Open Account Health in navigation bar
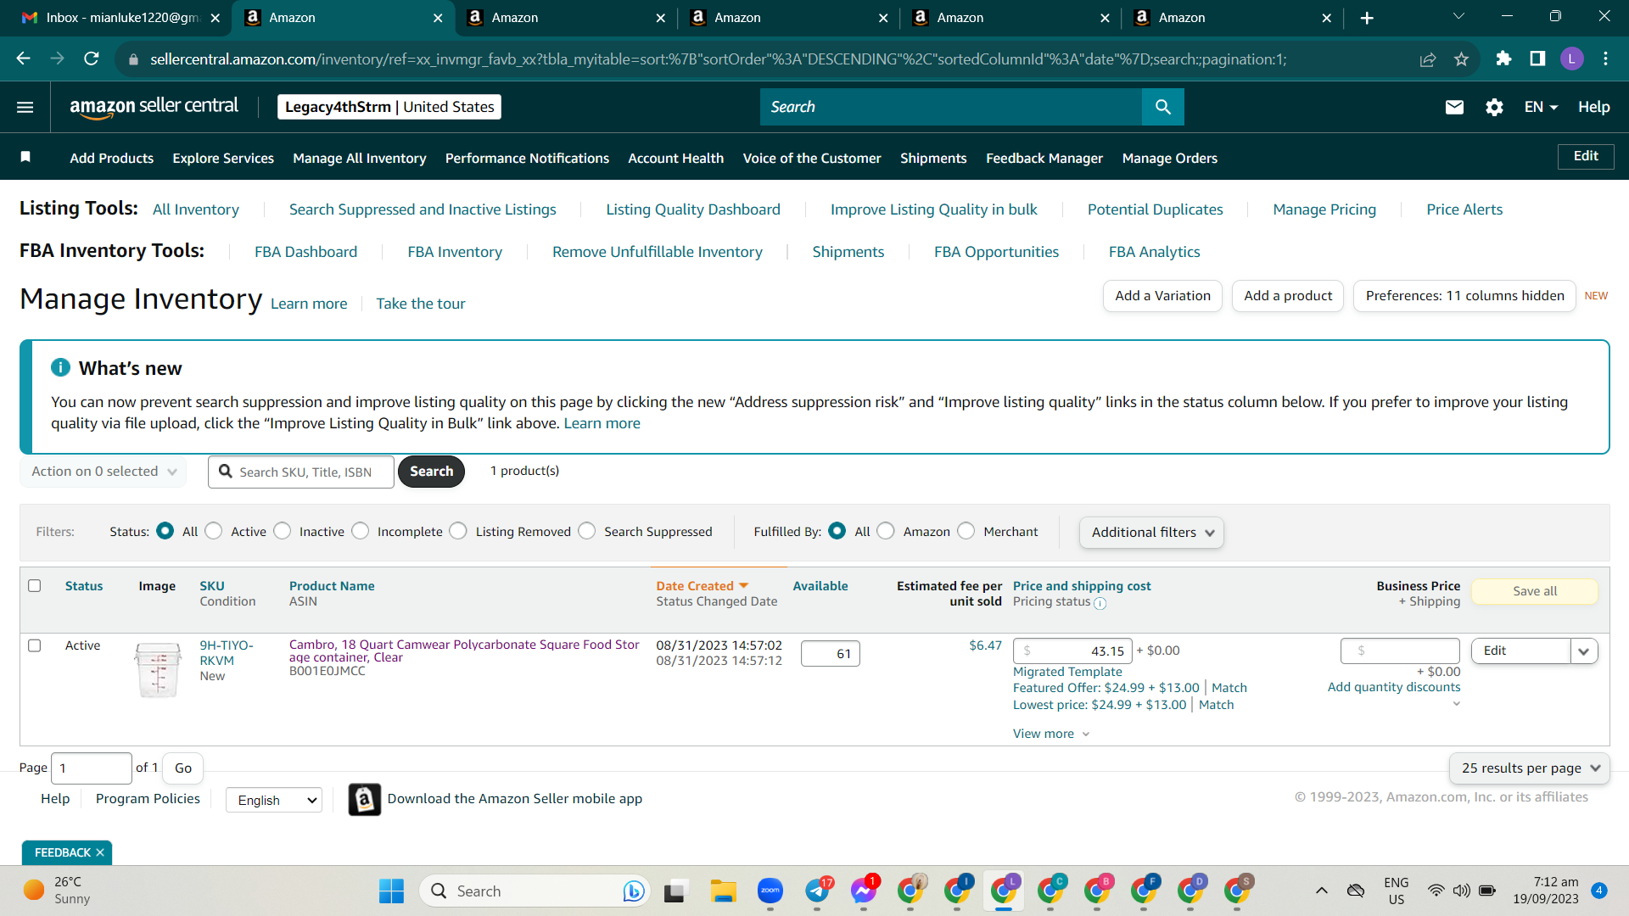This screenshot has height=916, width=1629. [x=676, y=158]
